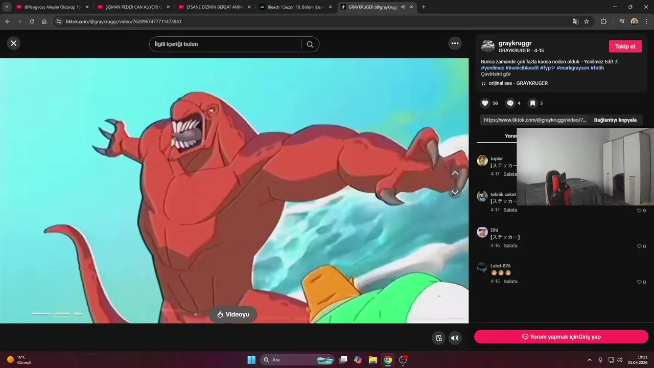Open the #fetih hashtag

click(597, 68)
